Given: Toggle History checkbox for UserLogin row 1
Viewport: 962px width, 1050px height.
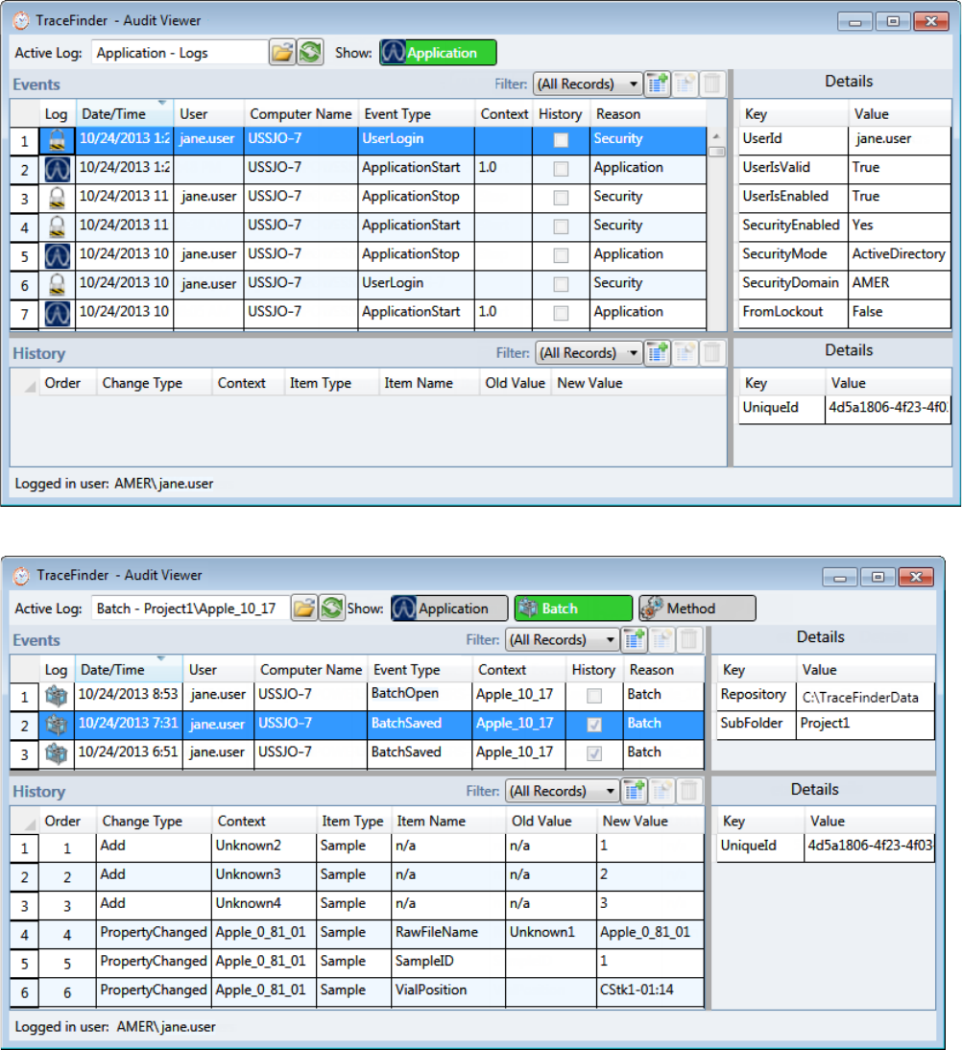Looking at the screenshot, I should pos(561,140).
